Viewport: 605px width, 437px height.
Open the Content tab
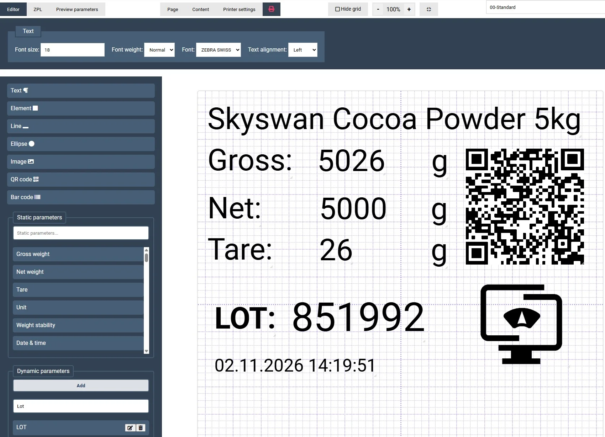(x=201, y=9)
